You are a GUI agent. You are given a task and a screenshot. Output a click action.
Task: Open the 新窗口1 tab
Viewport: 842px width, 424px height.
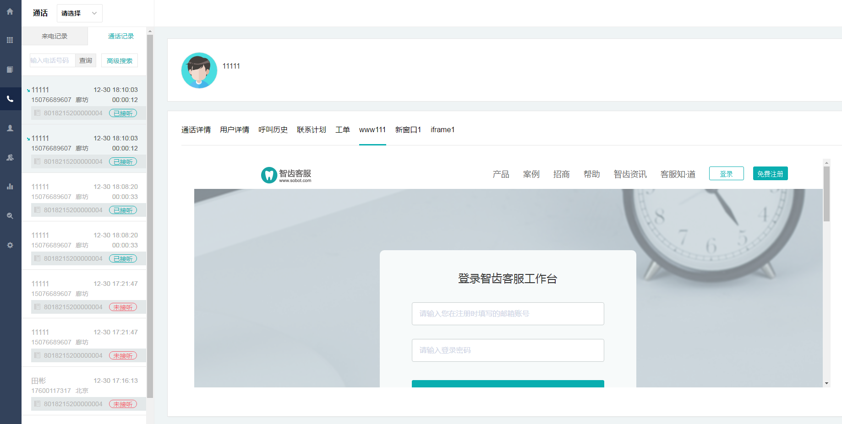408,130
